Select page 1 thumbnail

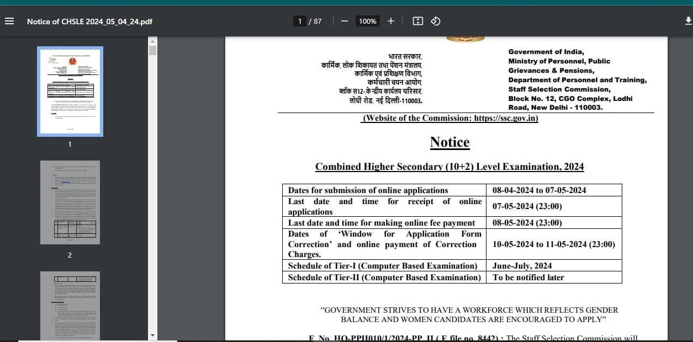[70, 91]
